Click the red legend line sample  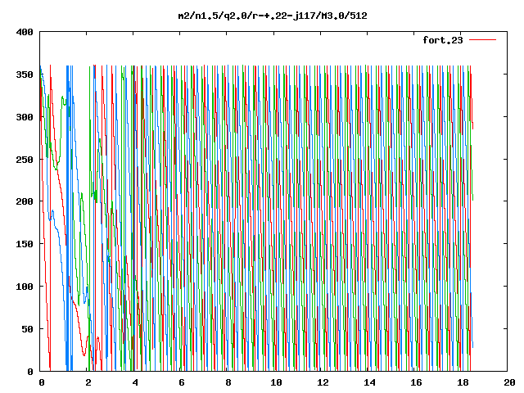click(482, 40)
